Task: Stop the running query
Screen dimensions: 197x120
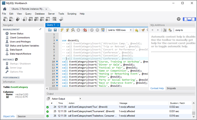Action: coord(78,30)
